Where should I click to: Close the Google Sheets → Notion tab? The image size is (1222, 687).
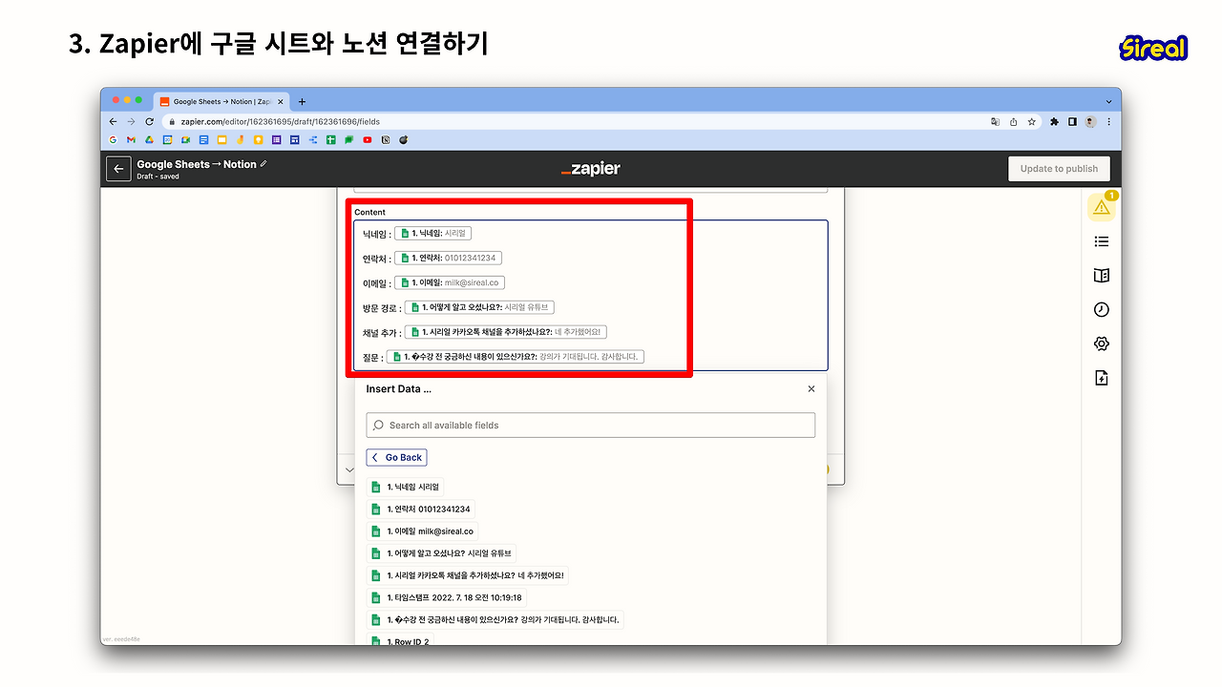coord(280,101)
